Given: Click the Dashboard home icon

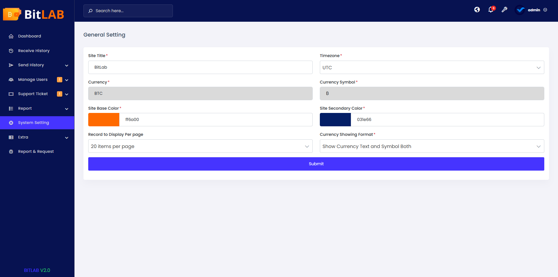Looking at the screenshot, I should click(11, 36).
